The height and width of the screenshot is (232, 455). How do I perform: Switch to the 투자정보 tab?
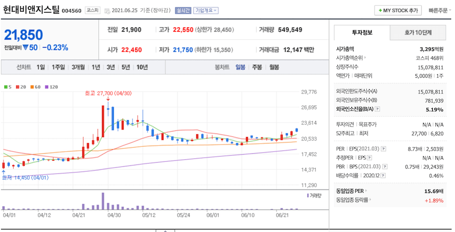[362, 33]
